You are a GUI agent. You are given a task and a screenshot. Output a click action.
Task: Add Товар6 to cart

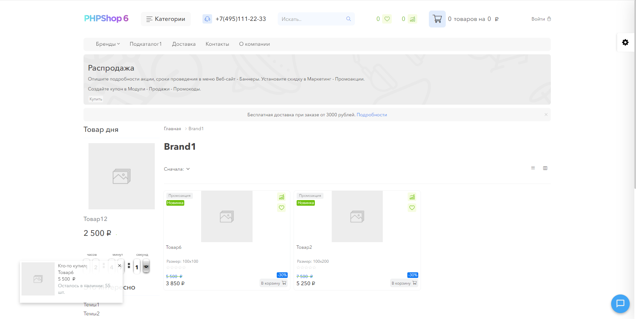[273, 283]
